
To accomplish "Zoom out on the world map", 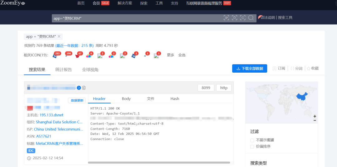I will point(315,120).
